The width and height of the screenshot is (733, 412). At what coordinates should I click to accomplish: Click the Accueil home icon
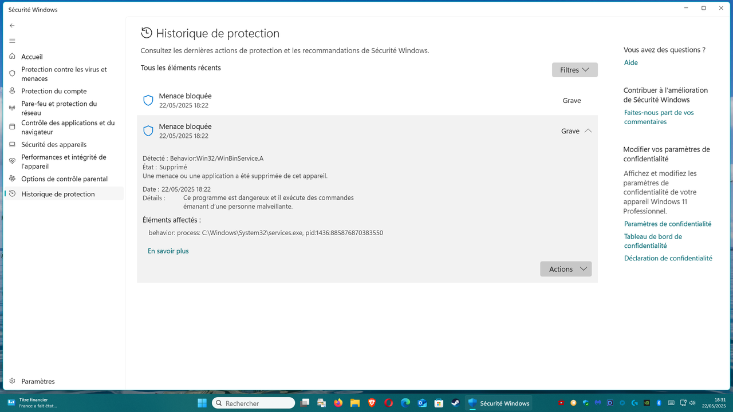(12, 57)
